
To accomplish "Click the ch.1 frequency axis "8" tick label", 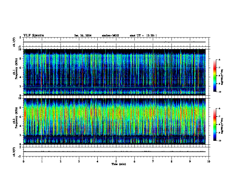I will click(x=20, y=59).
